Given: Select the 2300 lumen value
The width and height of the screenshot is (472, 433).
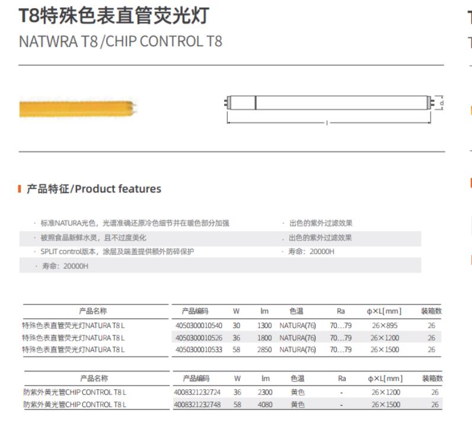Looking at the screenshot, I should click(264, 392).
